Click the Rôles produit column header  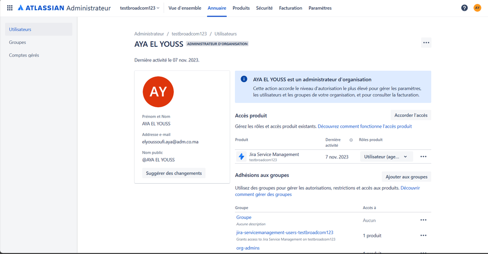pyautogui.click(x=371, y=140)
